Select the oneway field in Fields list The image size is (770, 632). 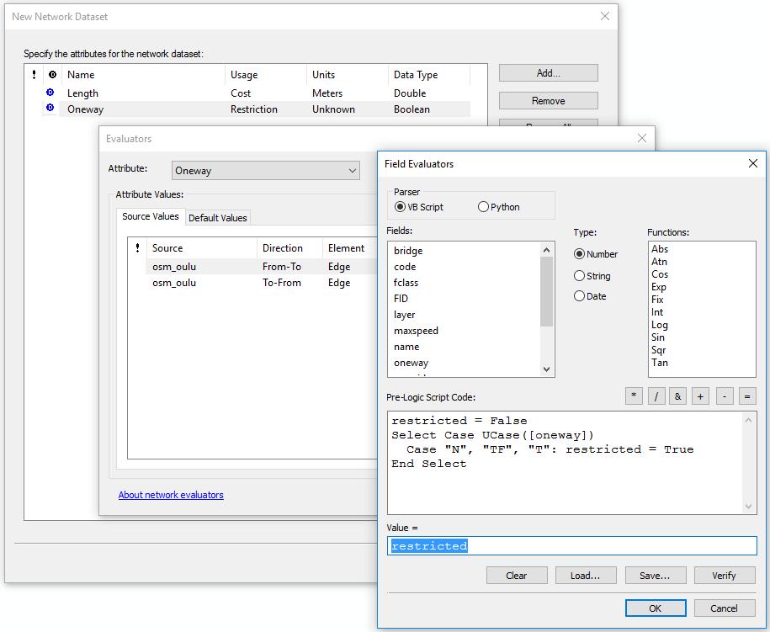(411, 363)
